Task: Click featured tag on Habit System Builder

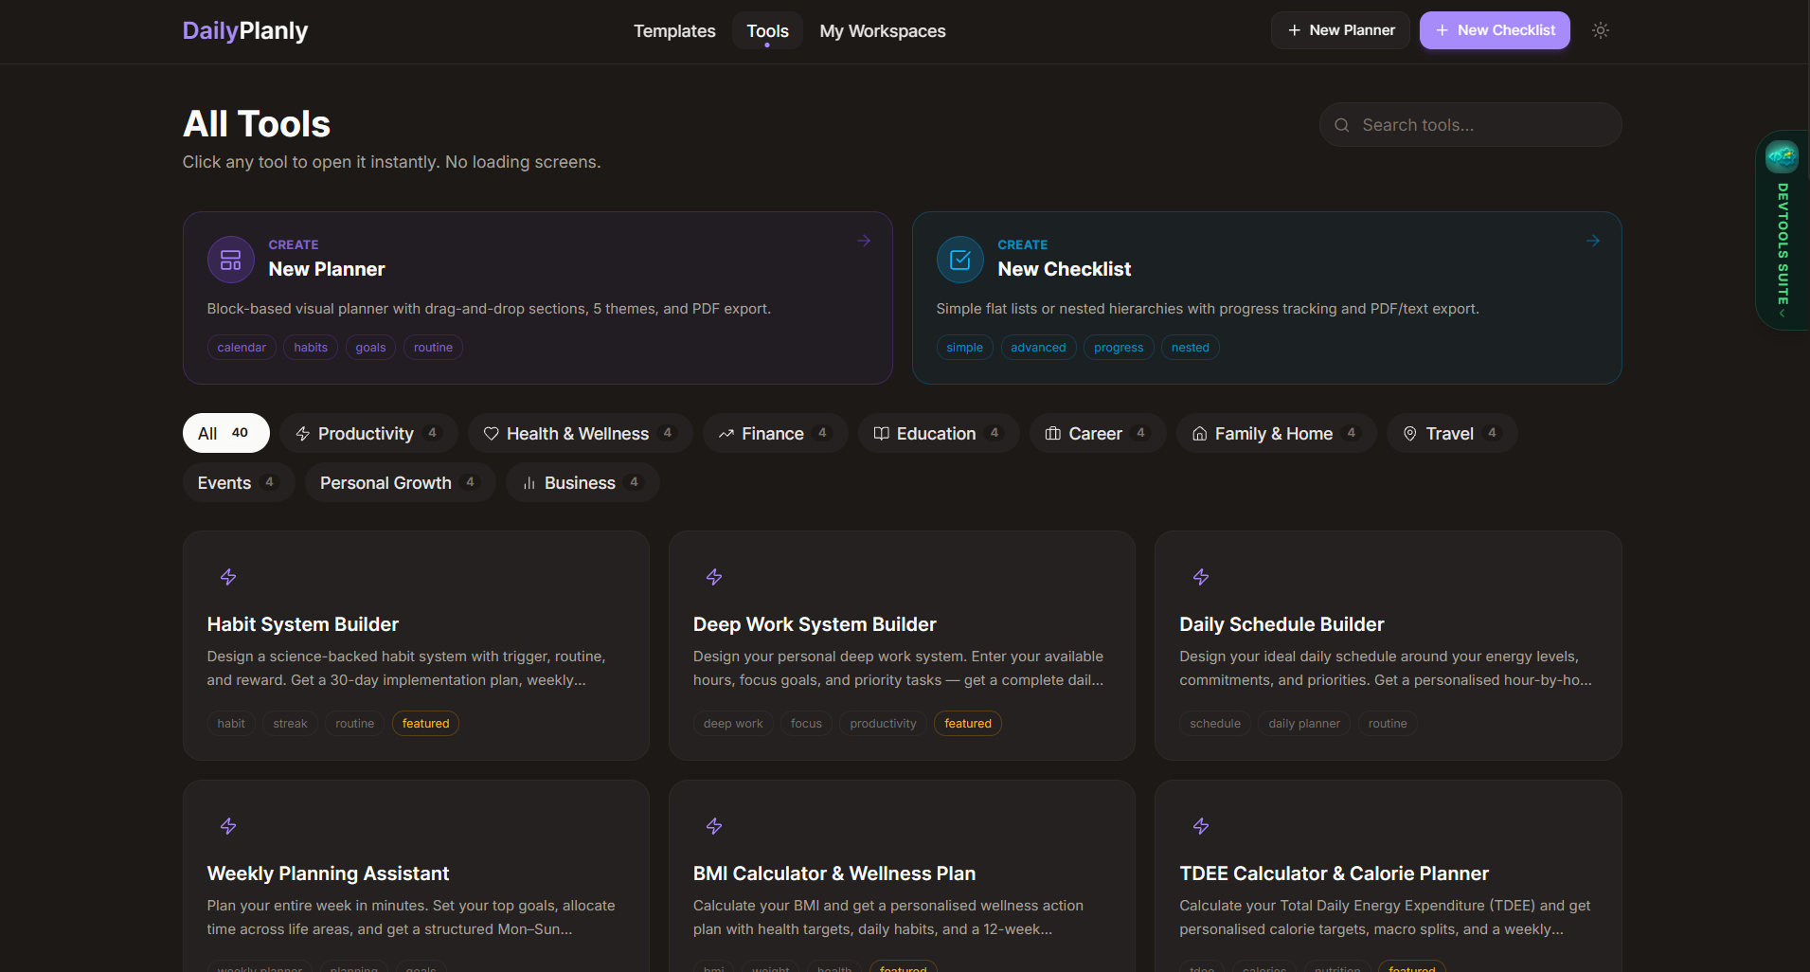Action: [425, 724]
